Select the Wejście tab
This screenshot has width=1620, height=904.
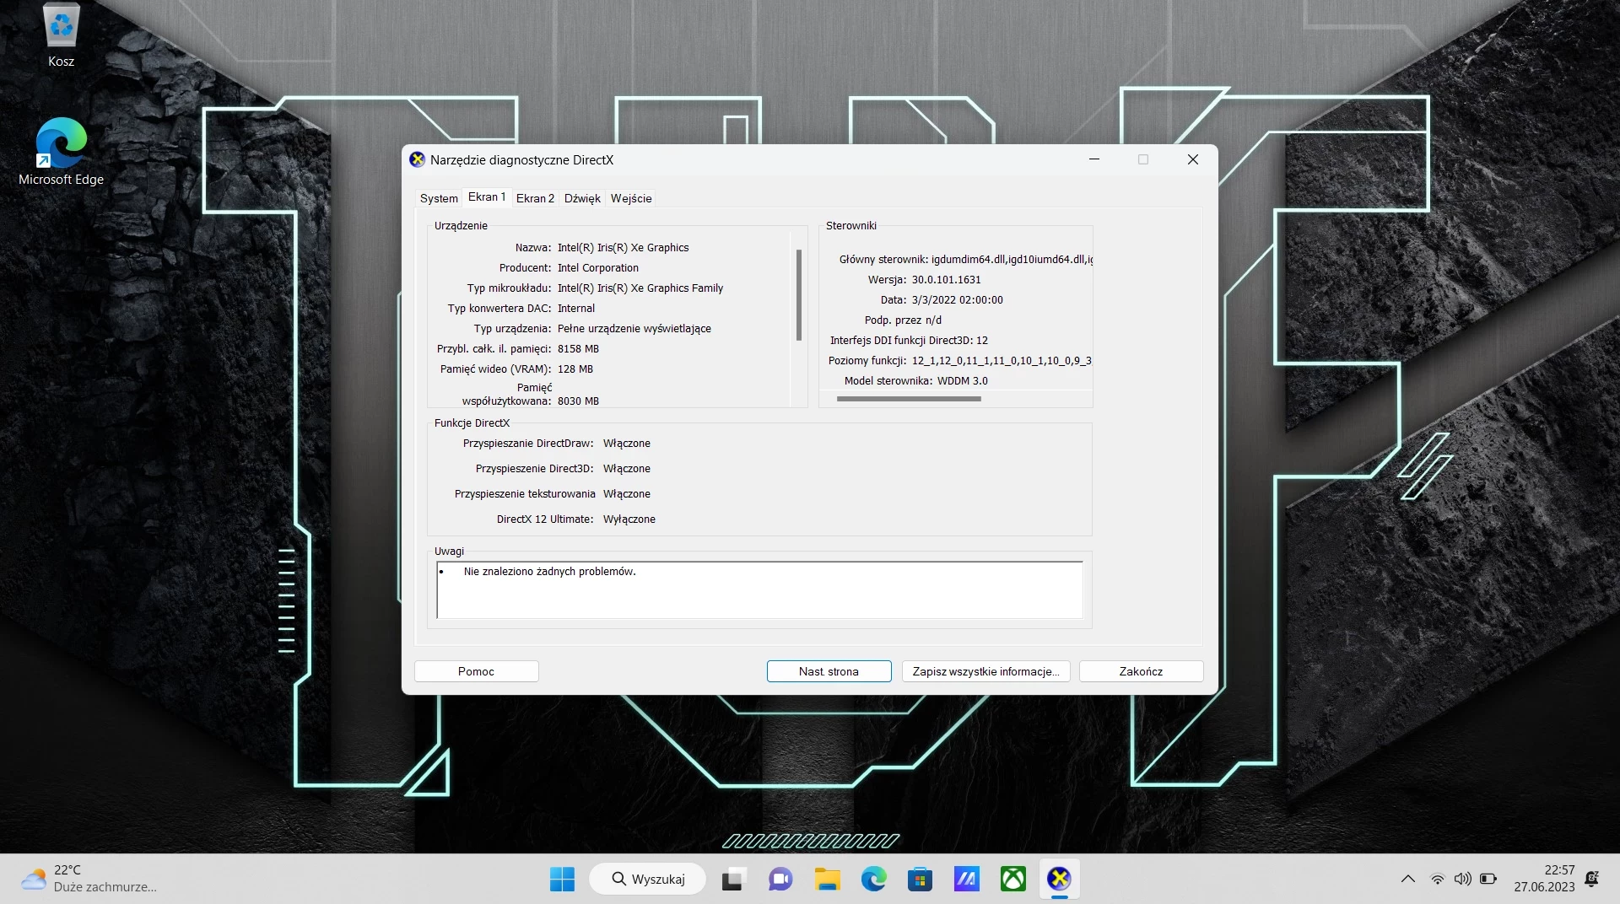coord(631,198)
